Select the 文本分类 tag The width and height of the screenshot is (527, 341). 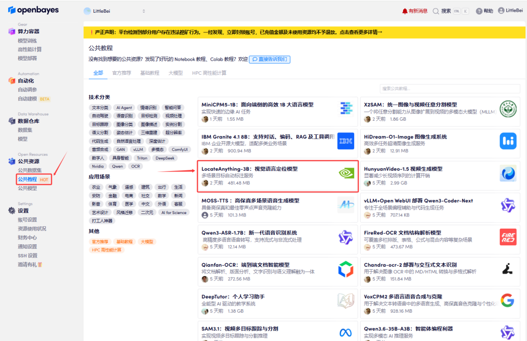point(100,107)
